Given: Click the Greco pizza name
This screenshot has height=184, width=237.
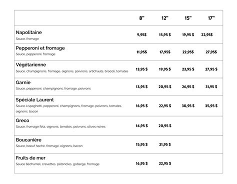Looking at the screenshot, I should click(x=22, y=120).
